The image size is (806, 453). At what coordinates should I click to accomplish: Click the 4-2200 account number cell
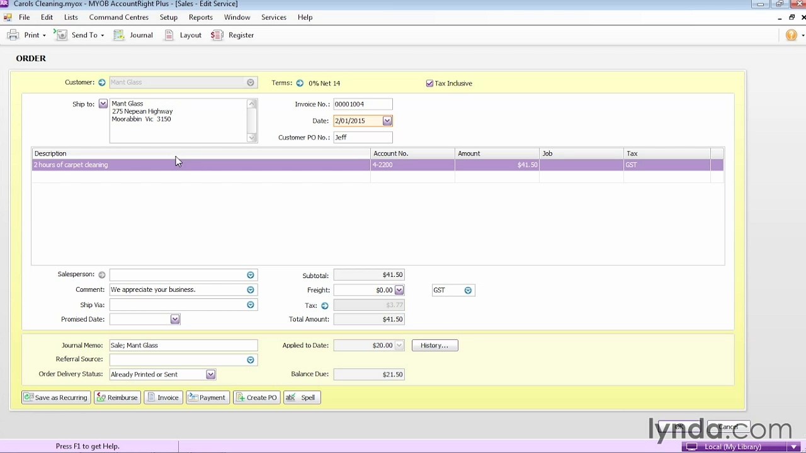click(412, 165)
